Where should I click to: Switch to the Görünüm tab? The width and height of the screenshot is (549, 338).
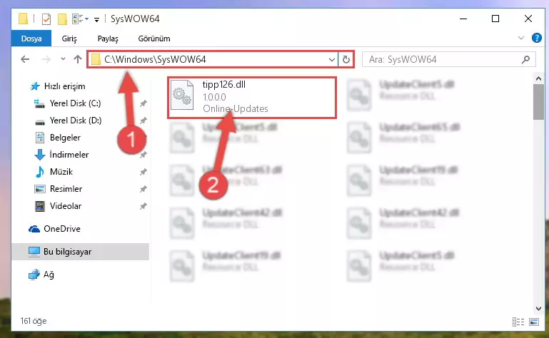[x=154, y=39]
